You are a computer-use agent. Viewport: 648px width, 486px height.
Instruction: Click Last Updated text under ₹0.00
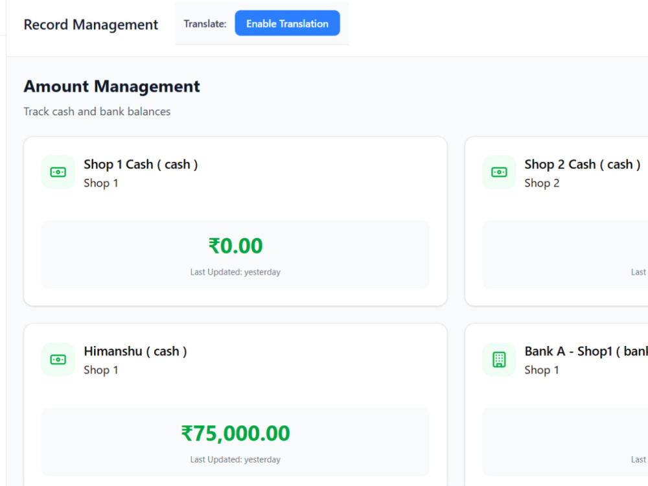[x=235, y=272]
